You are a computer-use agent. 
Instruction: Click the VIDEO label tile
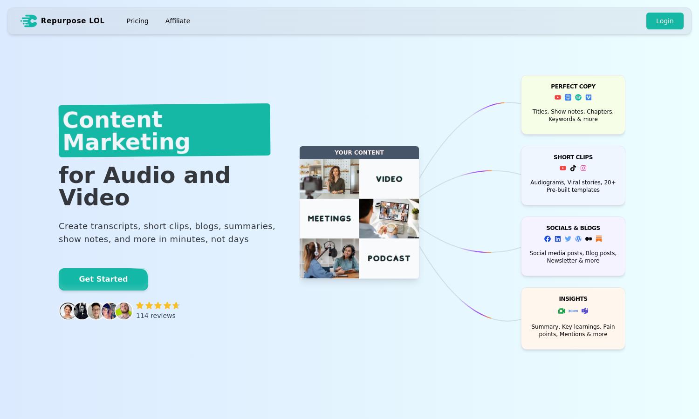click(389, 179)
